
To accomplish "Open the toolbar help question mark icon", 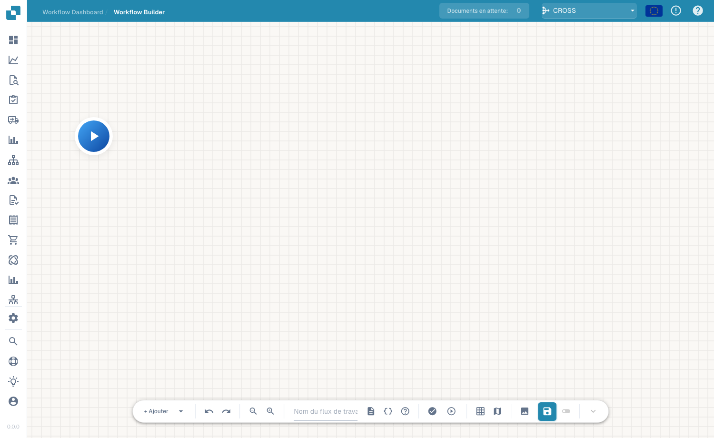I will [x=405, y=411].
